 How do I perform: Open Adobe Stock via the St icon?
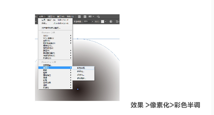85,17
